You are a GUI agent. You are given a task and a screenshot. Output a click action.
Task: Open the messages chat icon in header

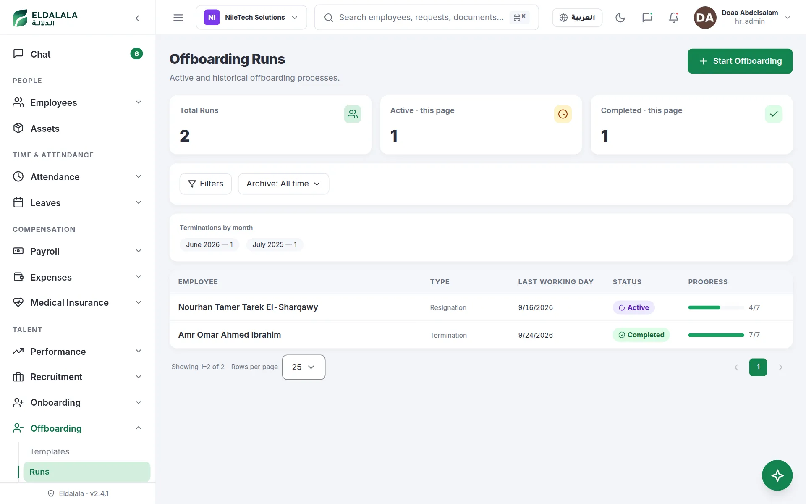coord(647,18)
